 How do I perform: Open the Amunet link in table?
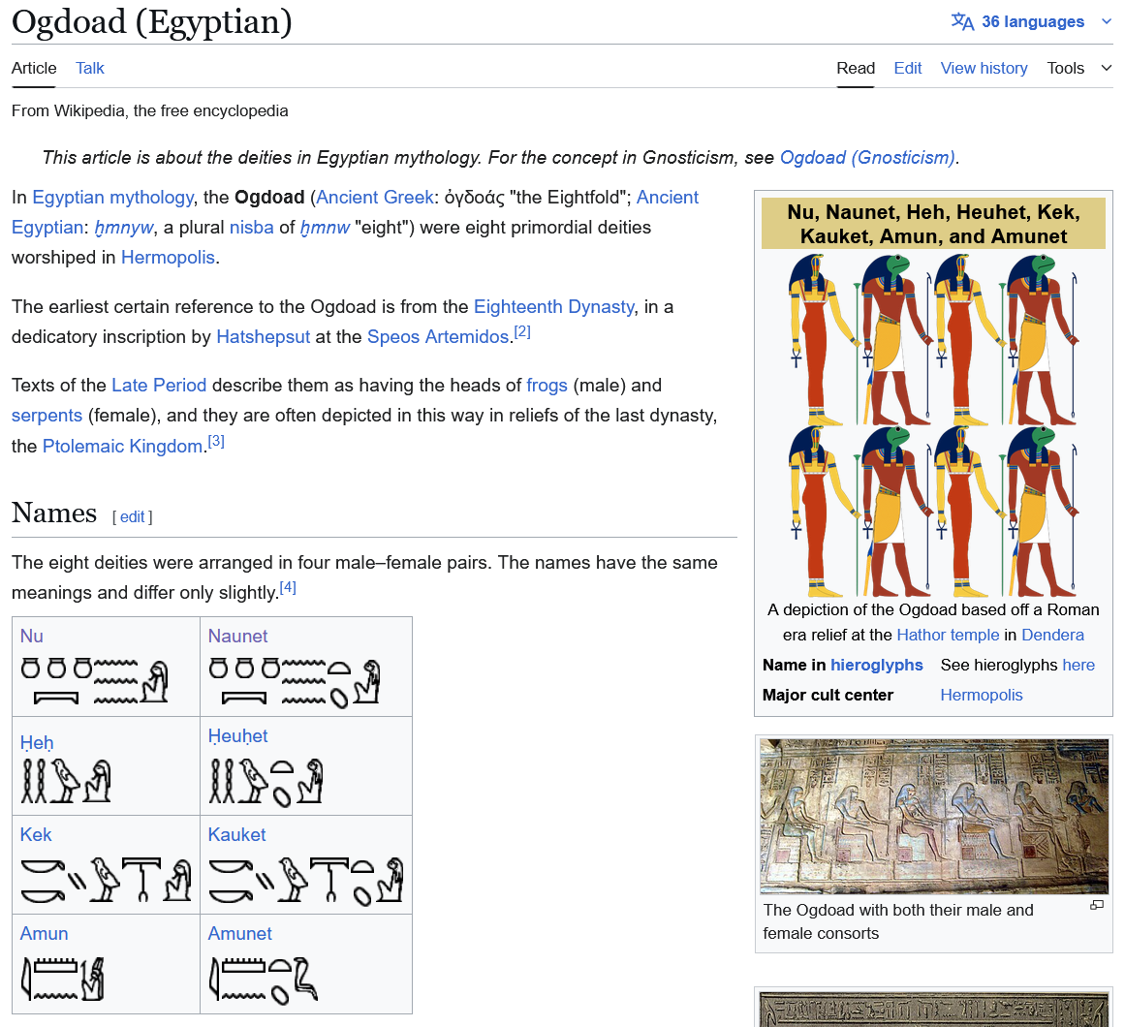point(240,933)
